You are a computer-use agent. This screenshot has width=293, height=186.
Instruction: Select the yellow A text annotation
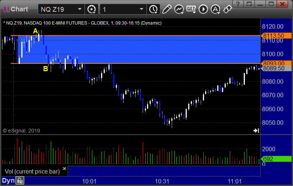36,31
